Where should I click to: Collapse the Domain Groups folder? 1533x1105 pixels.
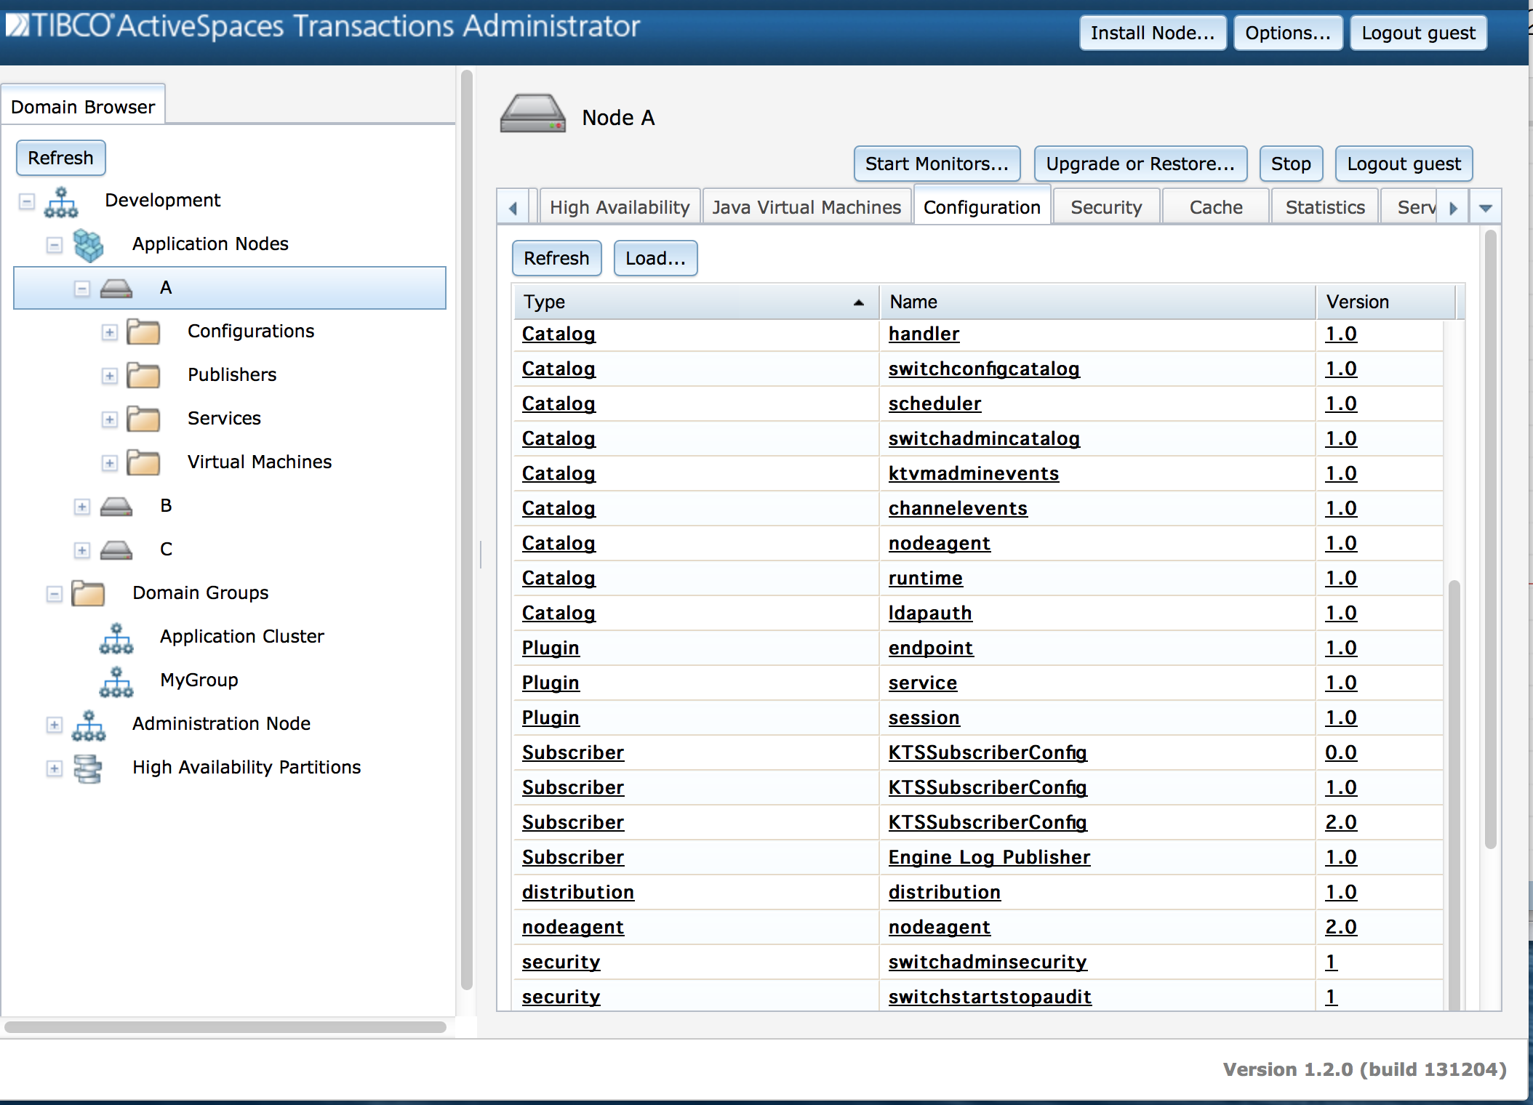tap(55, 594)
